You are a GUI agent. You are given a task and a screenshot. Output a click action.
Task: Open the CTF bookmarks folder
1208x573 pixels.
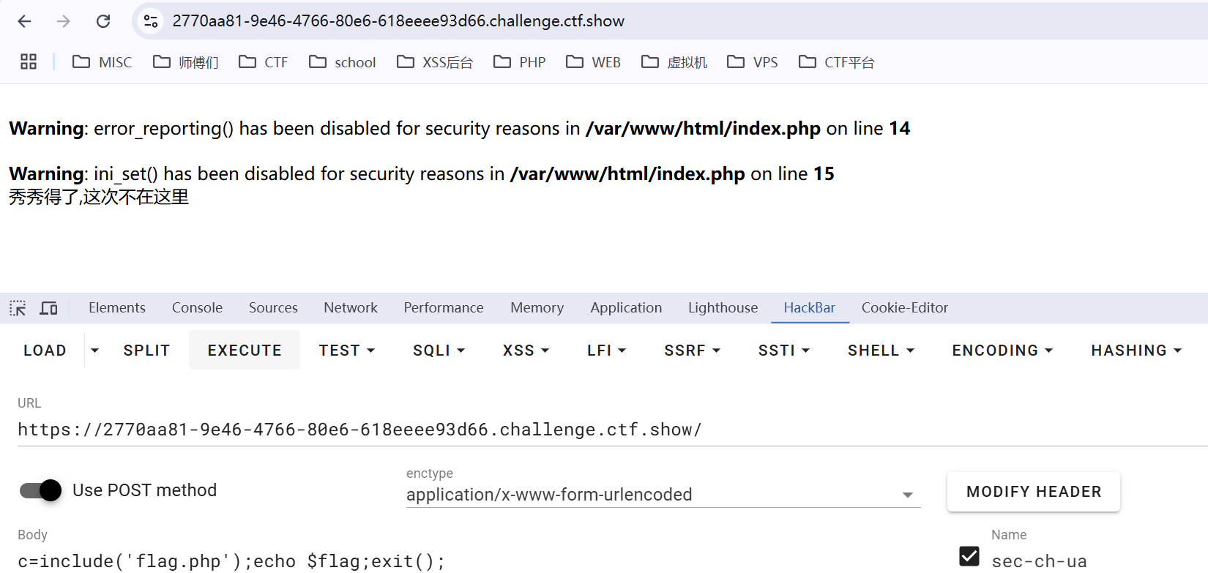264,62
